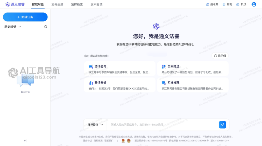Click the 通义法睿 logo at top left
Screen dimensions: 262x146
point(15,4)
